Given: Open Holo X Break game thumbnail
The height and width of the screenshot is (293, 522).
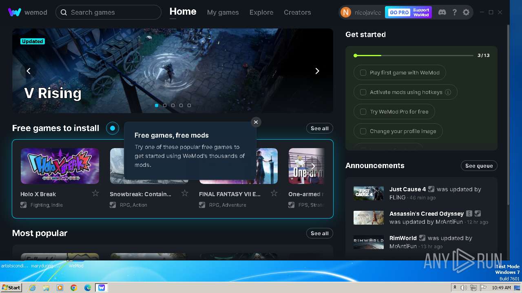Looking at the screenshot, I should [x=60, y=166].
